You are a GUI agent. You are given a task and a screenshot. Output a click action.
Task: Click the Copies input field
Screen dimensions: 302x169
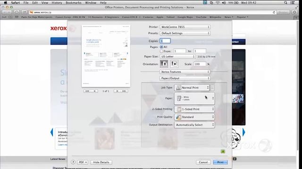tap(165, 41)
